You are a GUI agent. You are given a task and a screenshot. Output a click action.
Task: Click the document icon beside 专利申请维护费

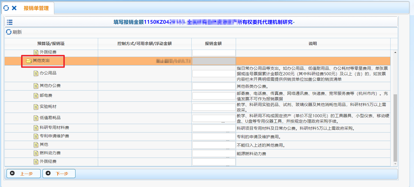36,136
